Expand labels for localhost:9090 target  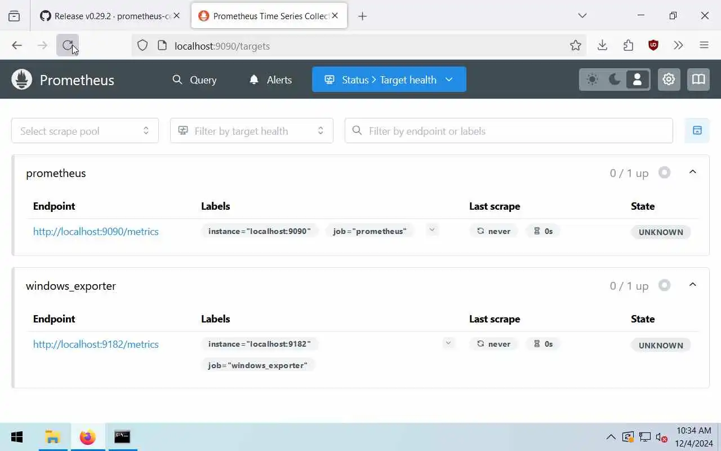pyautogui.click(x=432, y=229)
